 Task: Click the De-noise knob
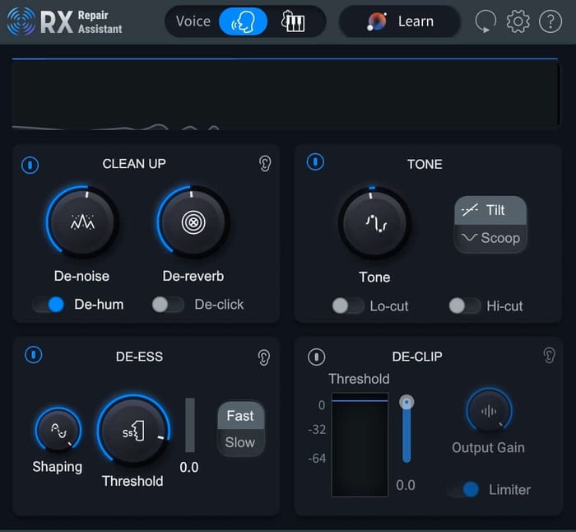tap(82, 222)
